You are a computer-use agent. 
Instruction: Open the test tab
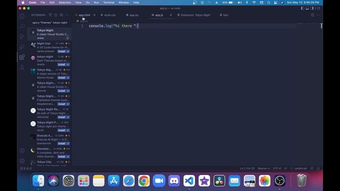click(x=224, y=15)
